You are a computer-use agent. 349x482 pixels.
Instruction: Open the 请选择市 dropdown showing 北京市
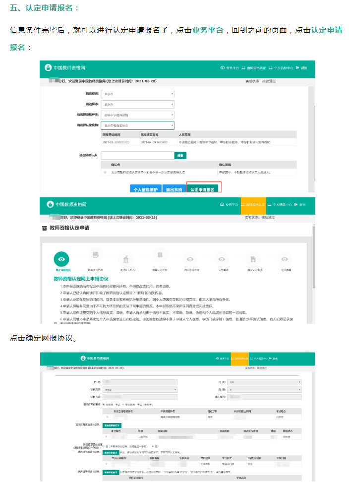(137, 105)
